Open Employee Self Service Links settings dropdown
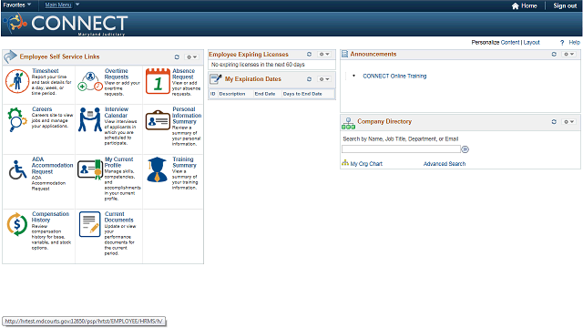 pos(192,56)
